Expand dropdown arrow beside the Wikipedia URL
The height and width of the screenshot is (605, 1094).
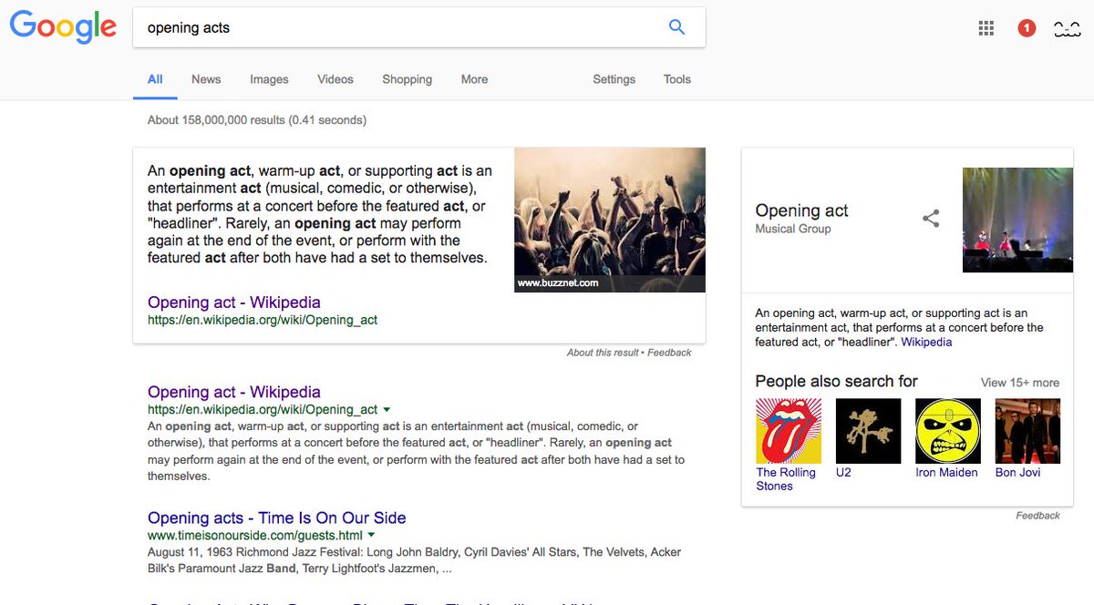point(387,410)
